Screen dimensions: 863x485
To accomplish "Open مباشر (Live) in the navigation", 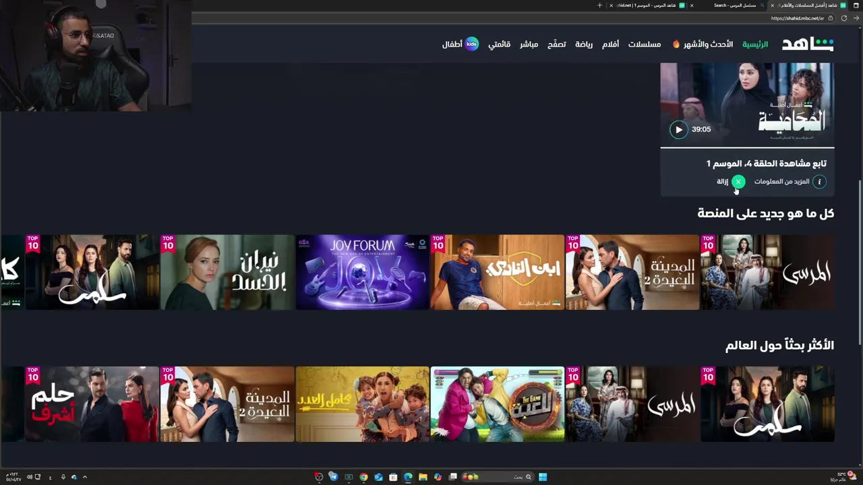I will click(x=529, y=44).
